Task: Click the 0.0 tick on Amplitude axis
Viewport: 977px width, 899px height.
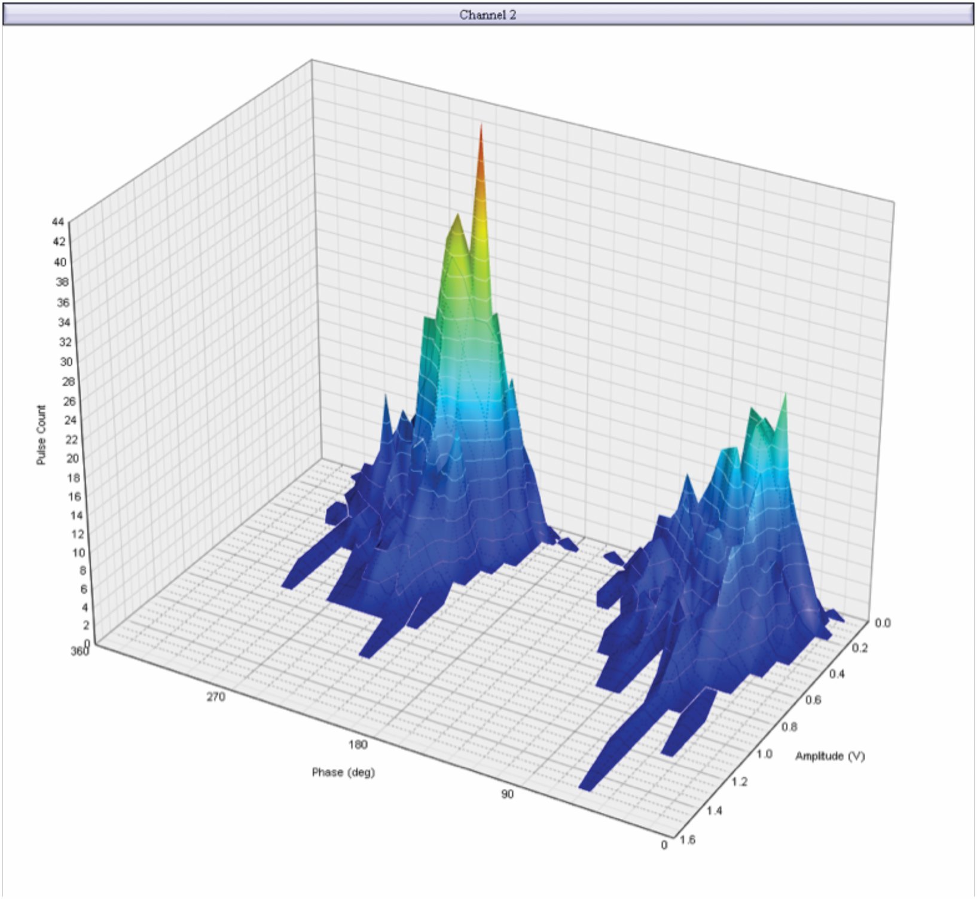Action: (883, 623)
